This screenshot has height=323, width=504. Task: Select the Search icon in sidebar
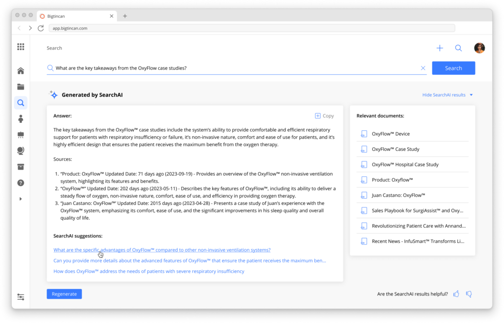[x=21, y=103]
